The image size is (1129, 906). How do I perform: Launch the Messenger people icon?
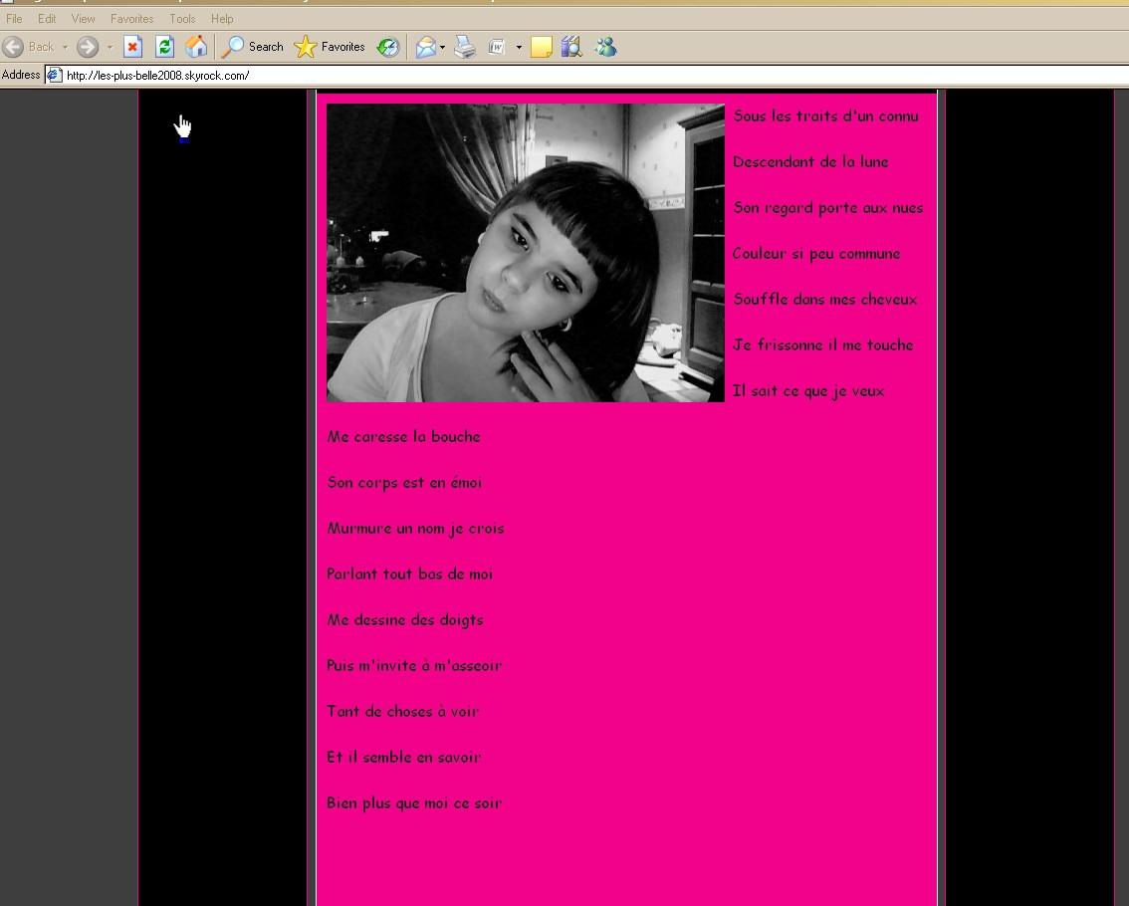[605, 48]
